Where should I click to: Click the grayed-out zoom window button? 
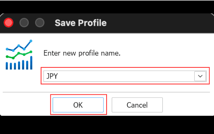tap(40, 23)
